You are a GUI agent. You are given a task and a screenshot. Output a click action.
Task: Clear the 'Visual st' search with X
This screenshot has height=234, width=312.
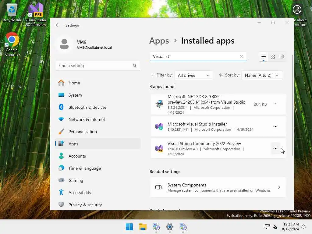point(241,56)
